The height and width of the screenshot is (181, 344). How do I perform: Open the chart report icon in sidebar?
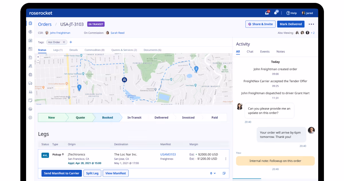[x=30, y=49]
